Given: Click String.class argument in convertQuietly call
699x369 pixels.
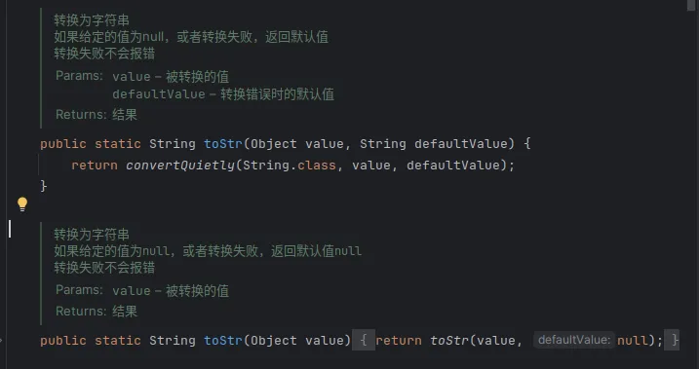Looking at the screenshot, I should (x=290, y=166).
